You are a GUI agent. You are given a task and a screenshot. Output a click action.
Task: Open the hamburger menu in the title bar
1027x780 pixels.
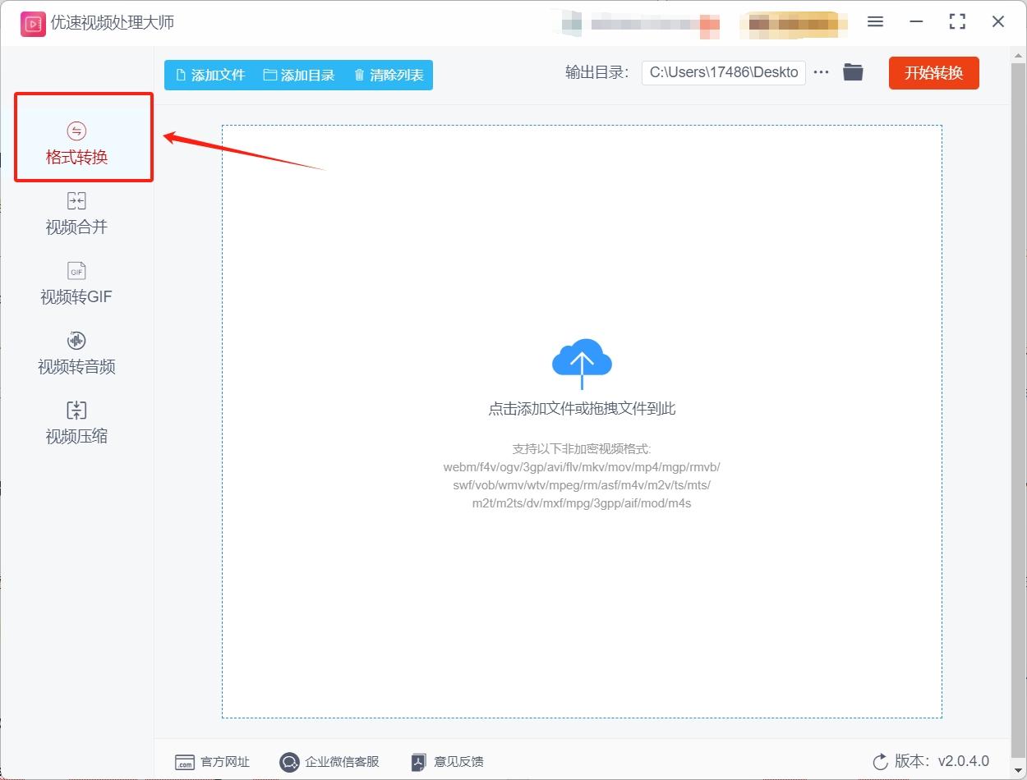click(875, 22)
